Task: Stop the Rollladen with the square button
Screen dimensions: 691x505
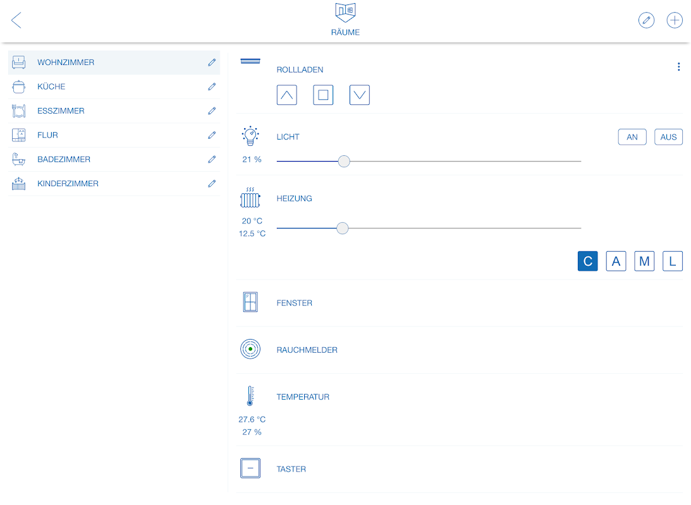Action: 323,95
